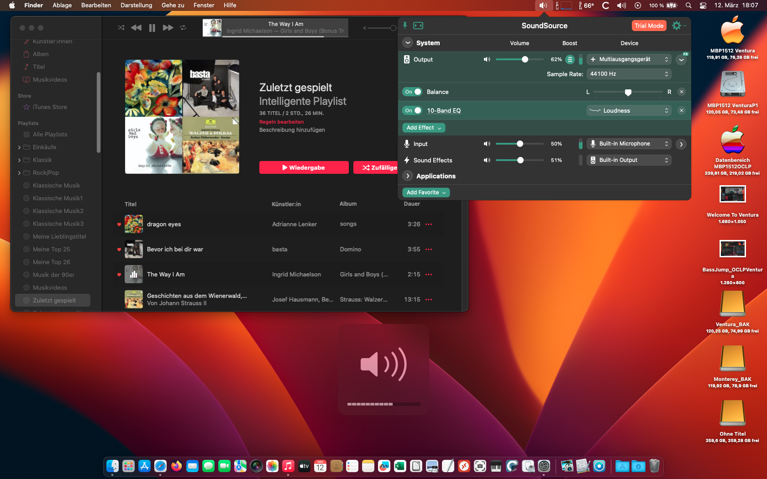The width and height of the screenshot is (767, 479).
Task: Remove the Balance effect
Action: tap(682, 92)
